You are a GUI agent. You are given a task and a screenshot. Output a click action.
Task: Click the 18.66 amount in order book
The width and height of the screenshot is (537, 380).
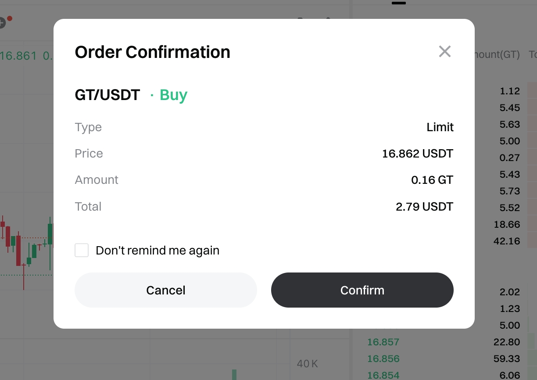pyautogui.click(x=506, y=224)
